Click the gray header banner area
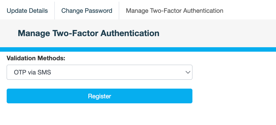Viewport: 276px width, 125px height. (x=217, y=33)
